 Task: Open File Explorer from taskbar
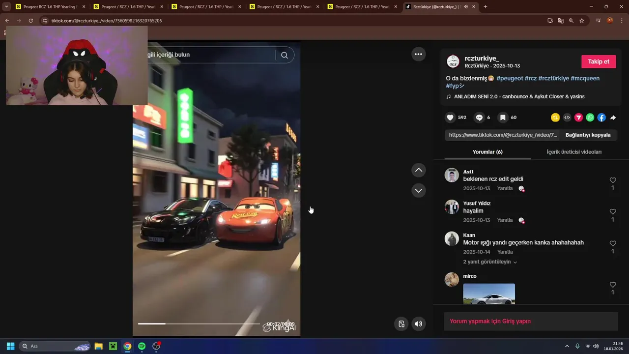point(98,346)
